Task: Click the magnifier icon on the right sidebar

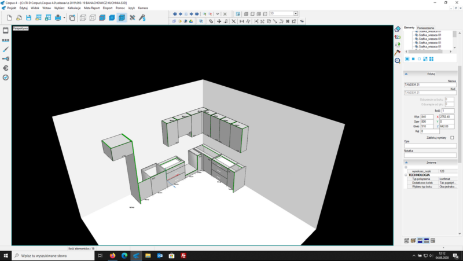Action: coord(398,60)
